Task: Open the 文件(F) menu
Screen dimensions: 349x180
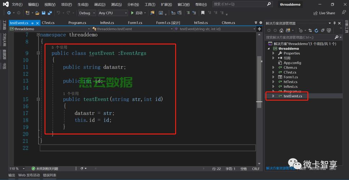Action: pos(17,4)
